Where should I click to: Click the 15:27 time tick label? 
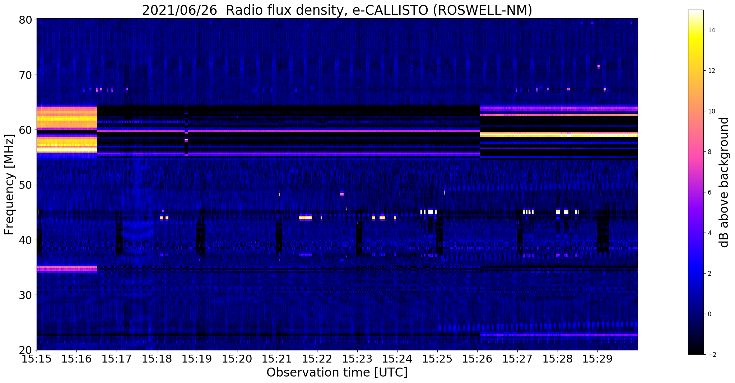click(517, 359)
